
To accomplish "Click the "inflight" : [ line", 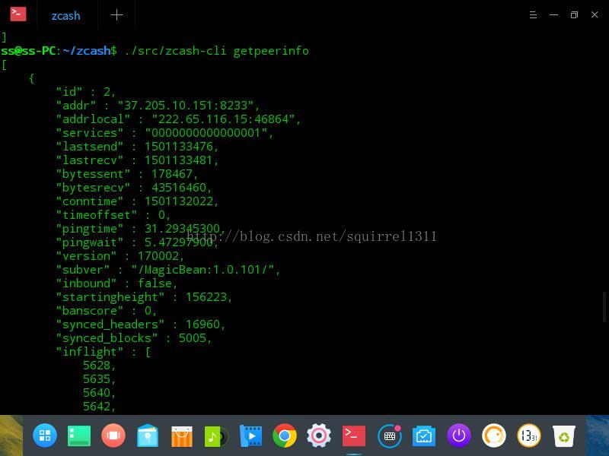I will point(104,352).
